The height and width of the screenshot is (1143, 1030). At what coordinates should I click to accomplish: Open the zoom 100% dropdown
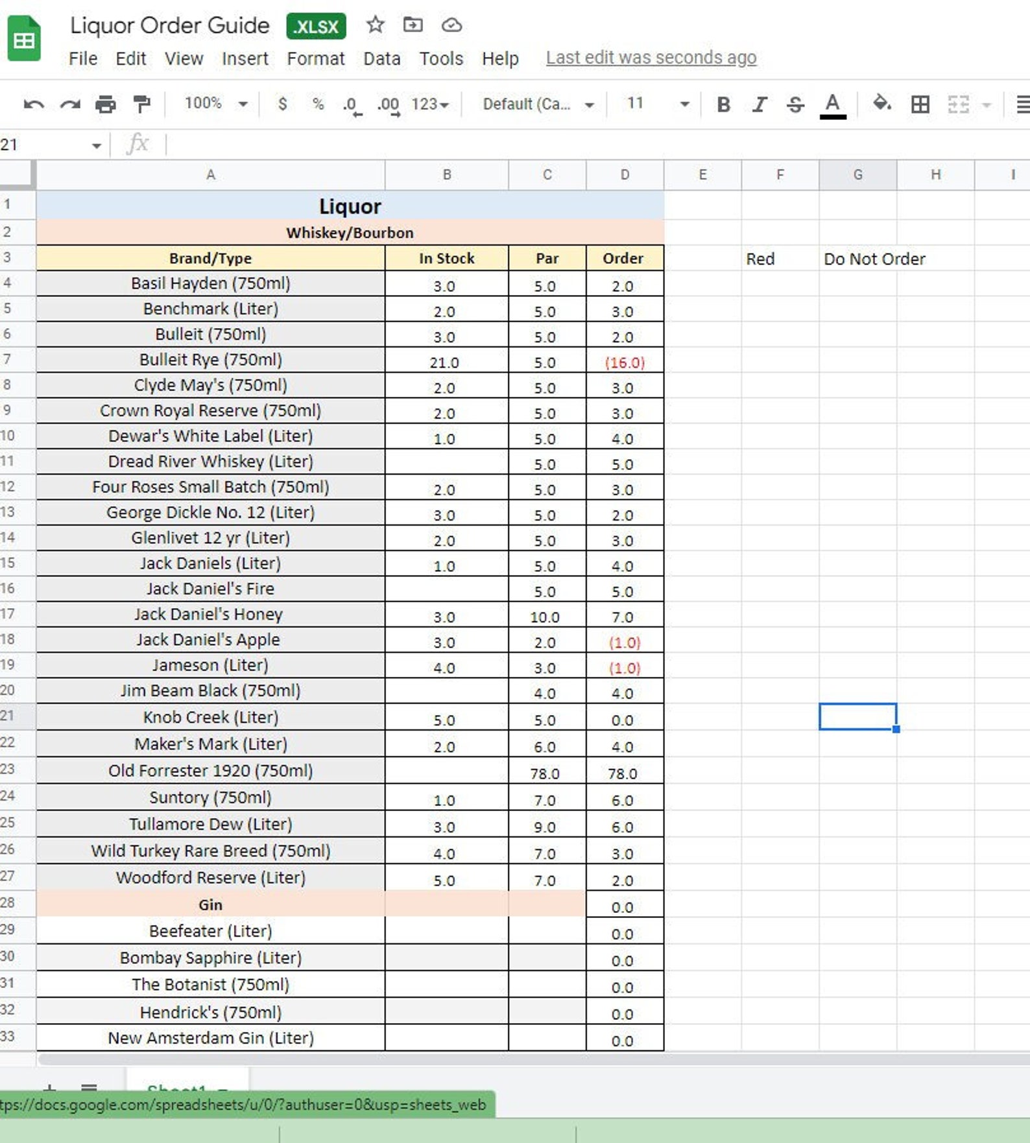pyautogui.click(x=216, y=104)
